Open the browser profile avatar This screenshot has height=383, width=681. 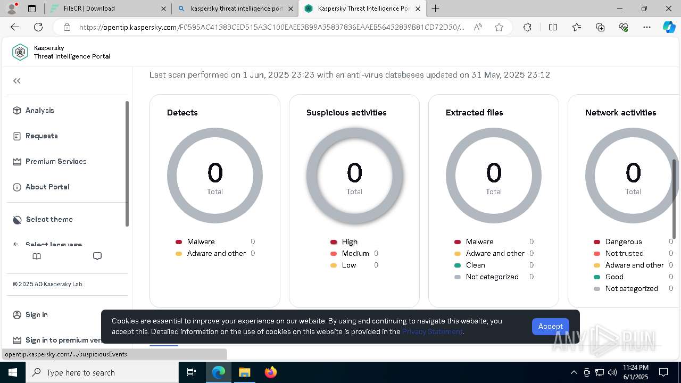tap(12, 9)
